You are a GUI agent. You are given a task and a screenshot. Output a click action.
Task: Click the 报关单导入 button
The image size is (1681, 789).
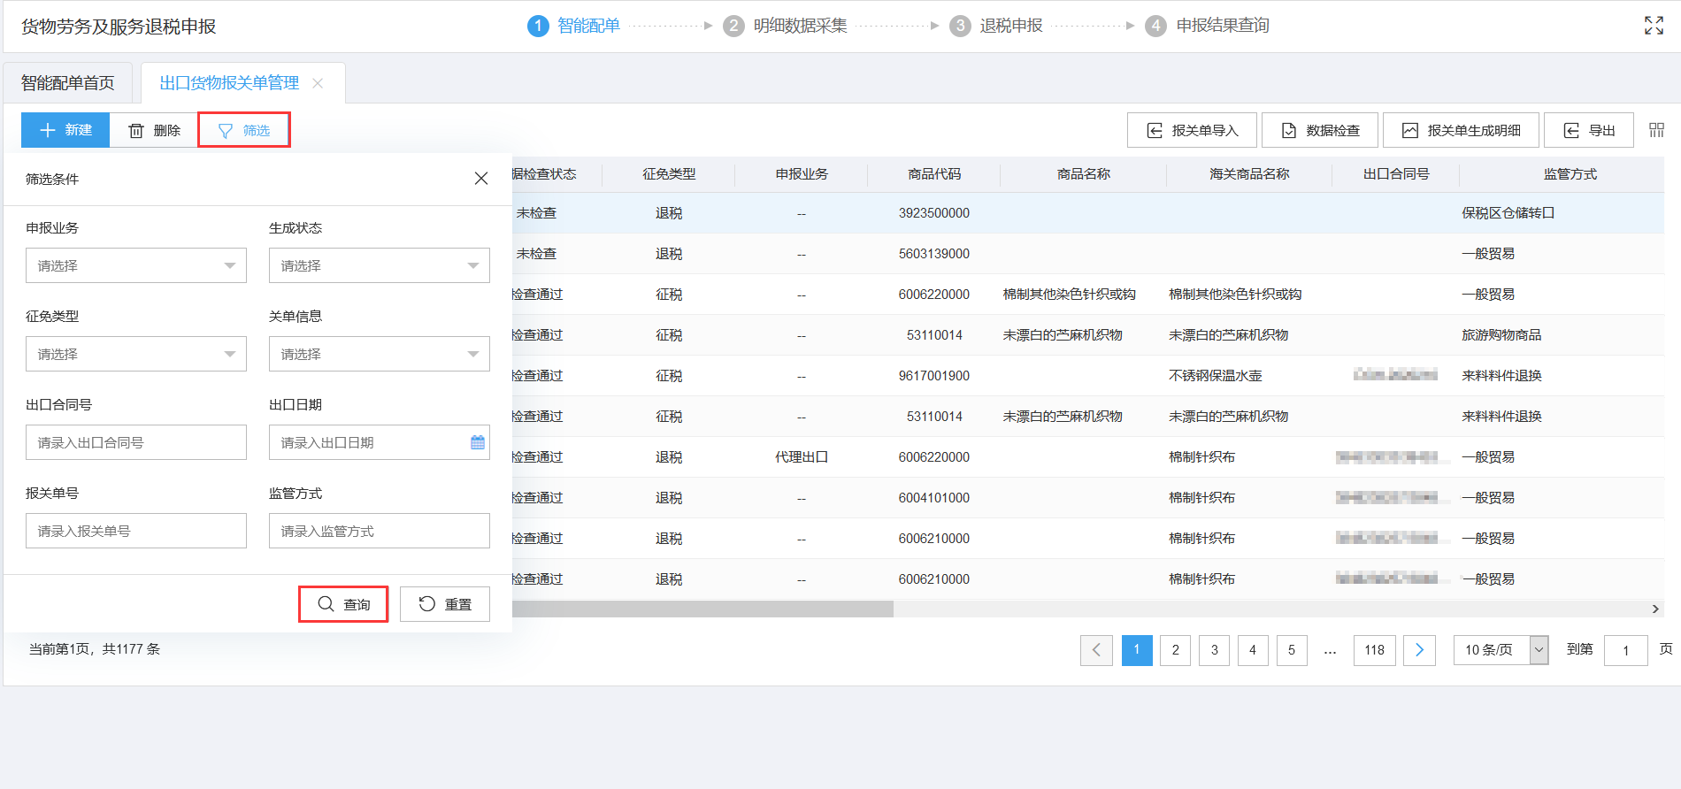pyautogui.click(x=1192, y=130)
